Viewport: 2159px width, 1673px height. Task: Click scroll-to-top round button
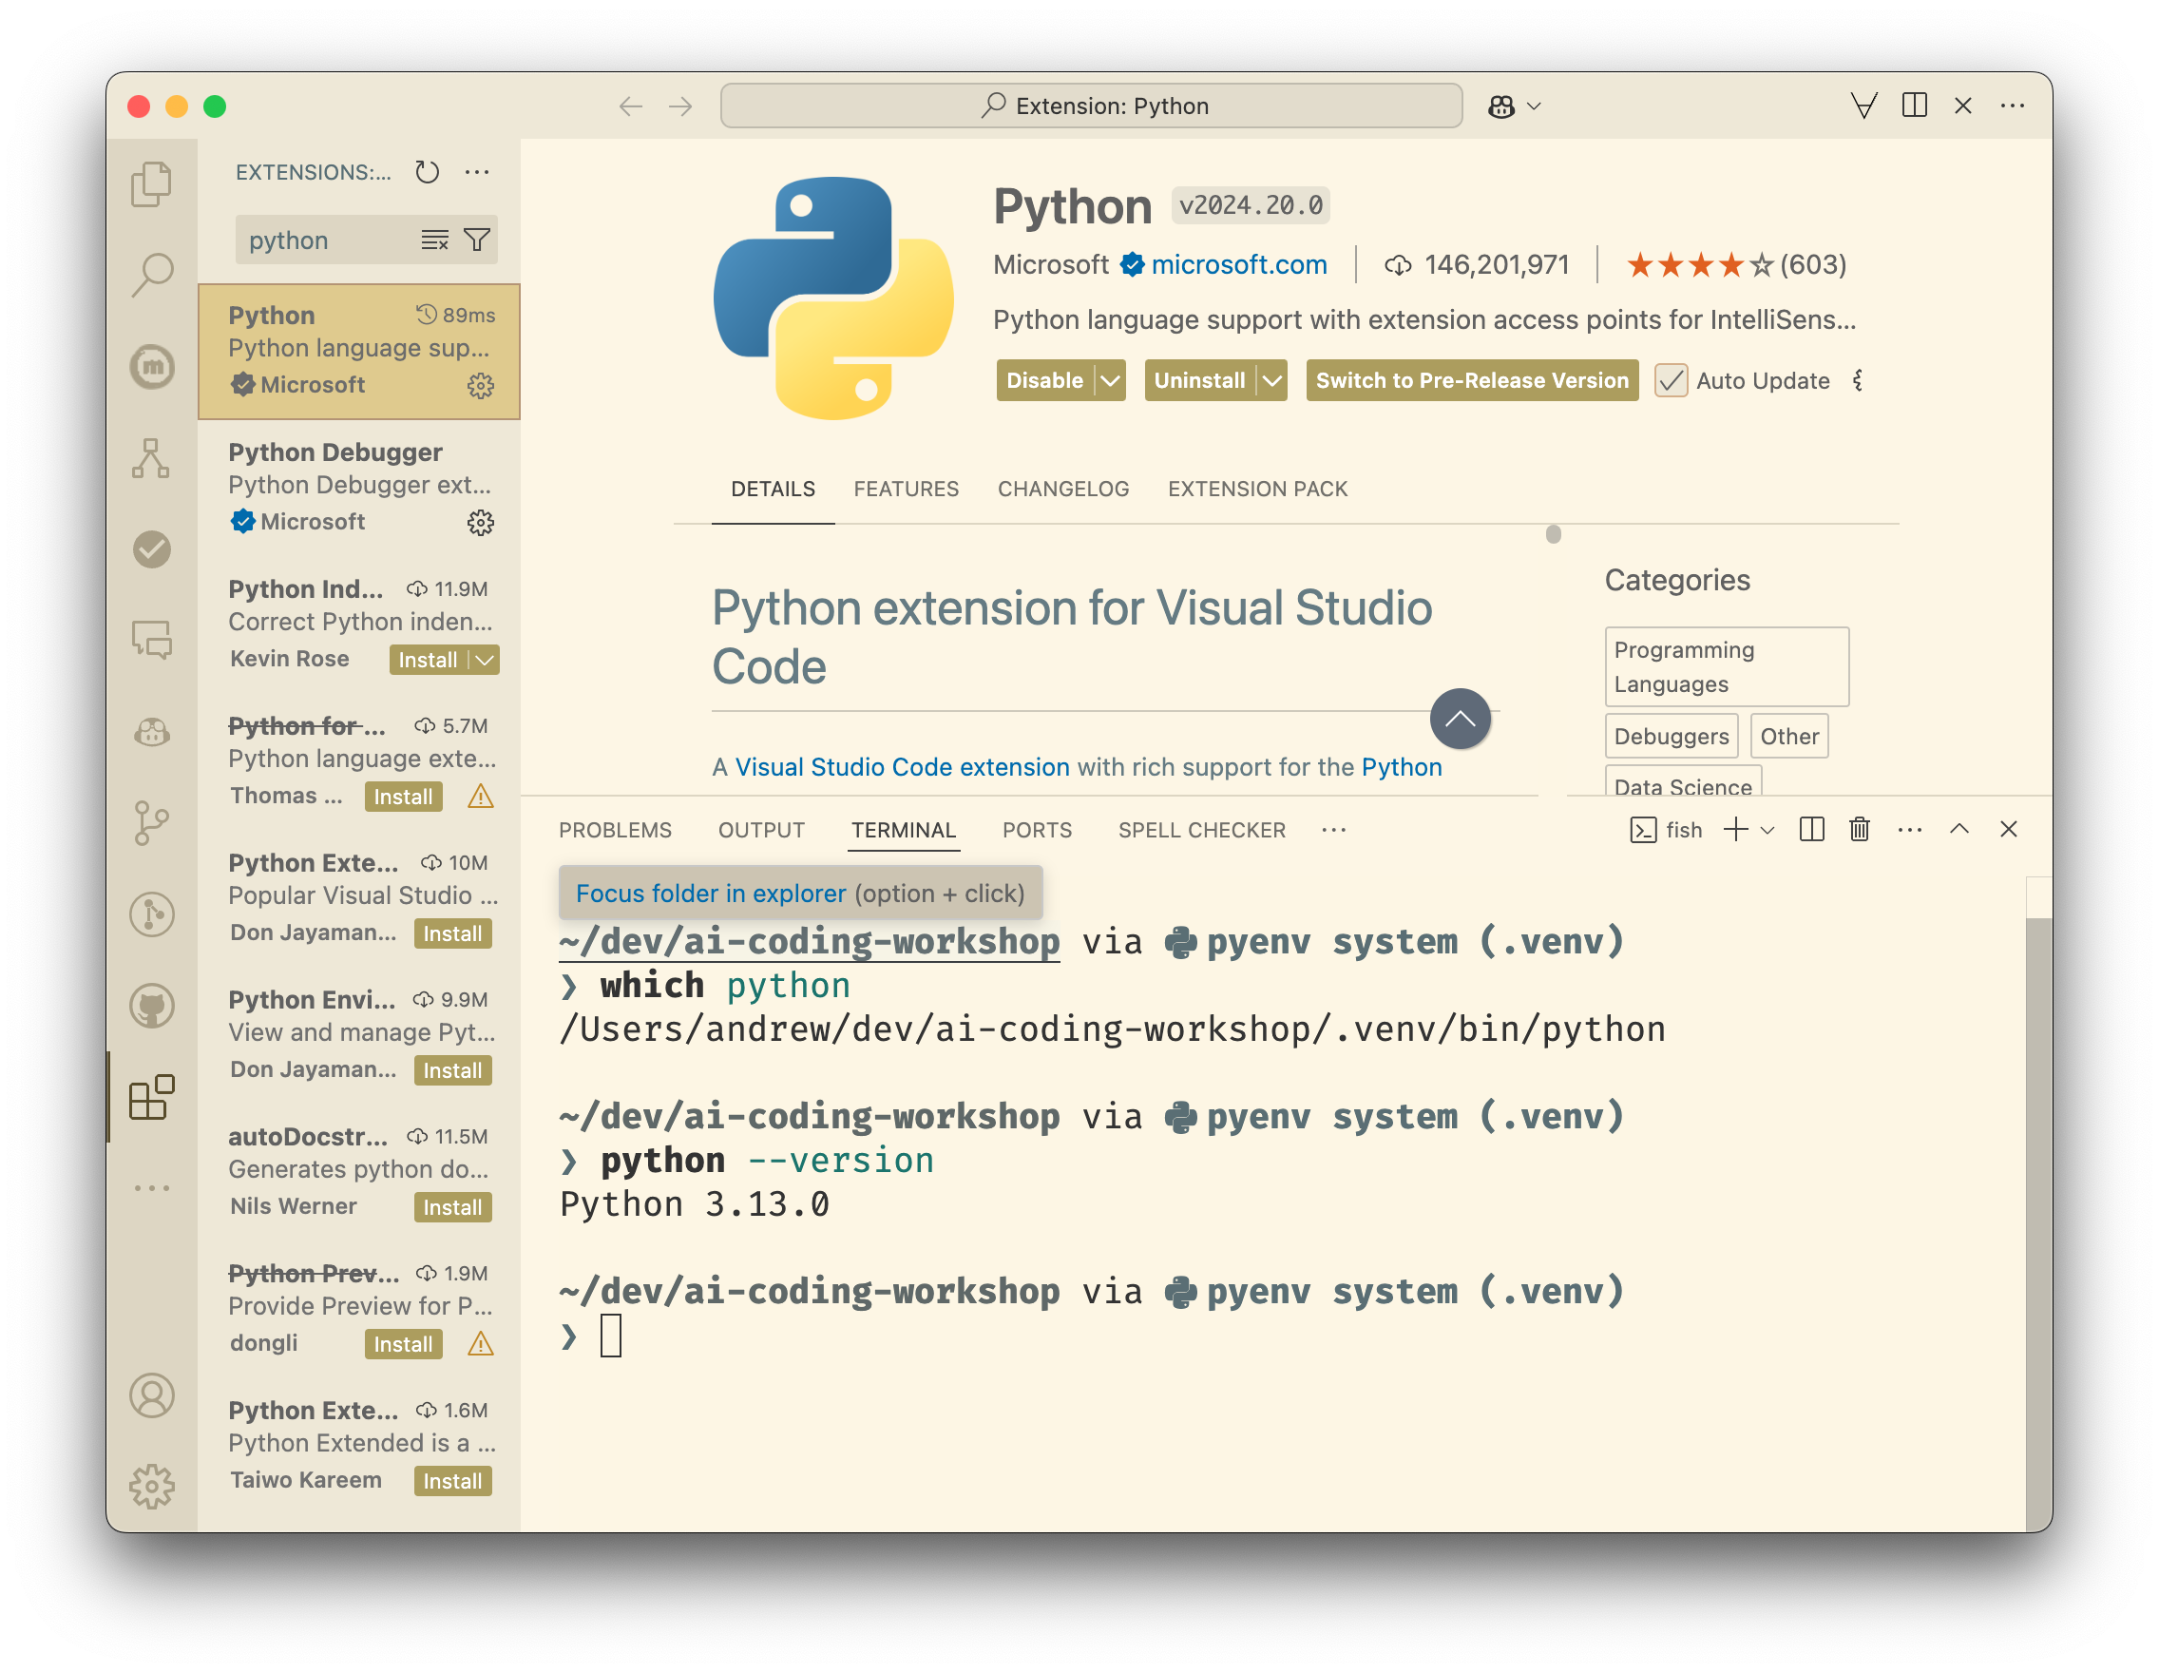pyautogui.click(x=1461, y=719)
